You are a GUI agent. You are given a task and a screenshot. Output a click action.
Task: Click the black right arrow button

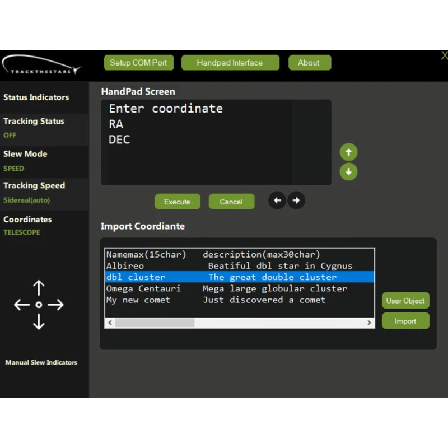pyautogui.click(x=296, y=200)
